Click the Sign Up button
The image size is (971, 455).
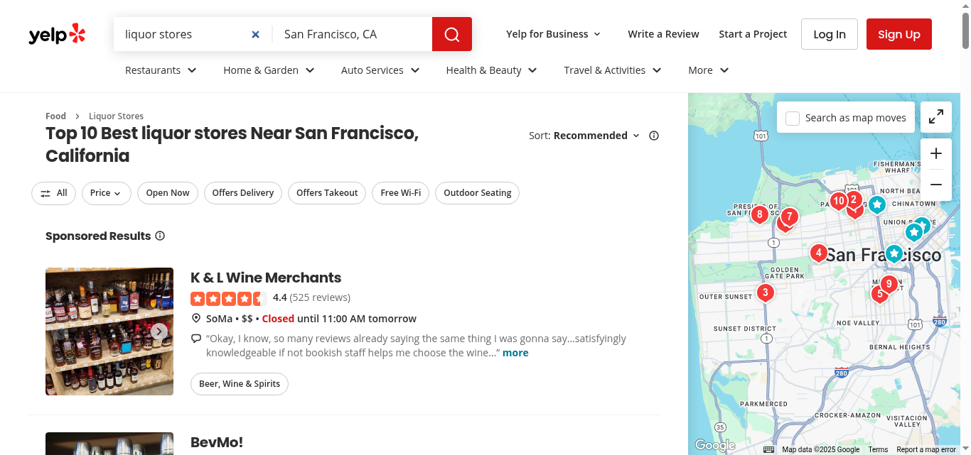click(898, 34)
